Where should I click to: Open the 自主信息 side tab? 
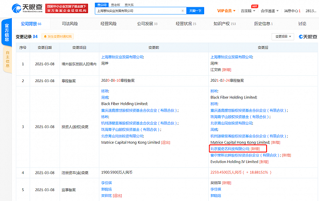pyautogui.click(x=7, y=60)
